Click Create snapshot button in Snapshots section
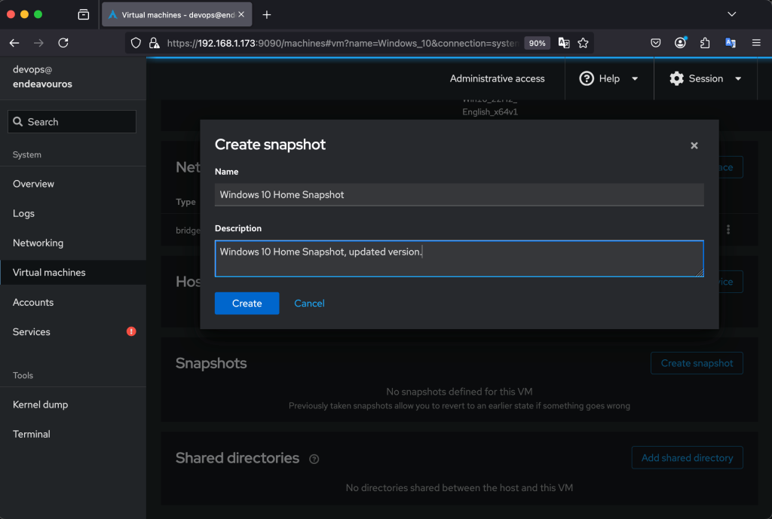Viewport: 772px width, 519px height. coord(697,363)
